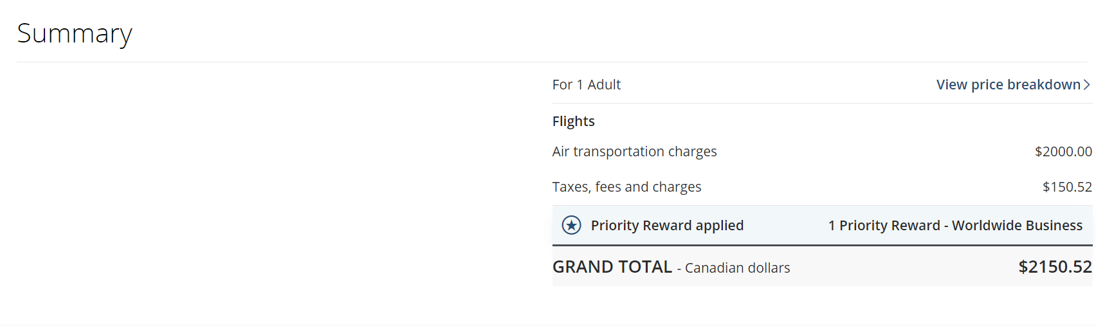1096x328 pixels.
Task: Click the Priority Reward applied banner row
Action: click(822, 225)
